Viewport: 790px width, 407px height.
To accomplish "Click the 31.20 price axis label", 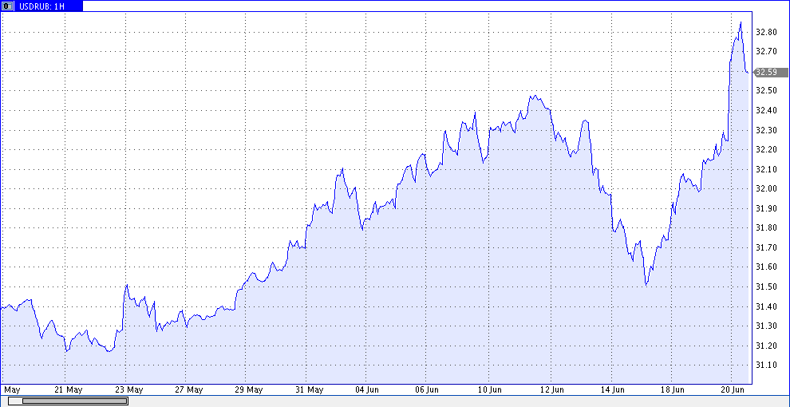I will pos(766,346).
